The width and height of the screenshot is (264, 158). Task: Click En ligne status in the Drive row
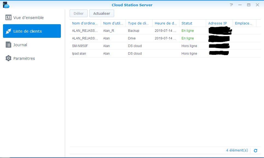(x=188, y=38)
